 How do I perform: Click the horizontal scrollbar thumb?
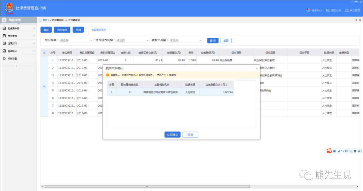pos(147,187)
